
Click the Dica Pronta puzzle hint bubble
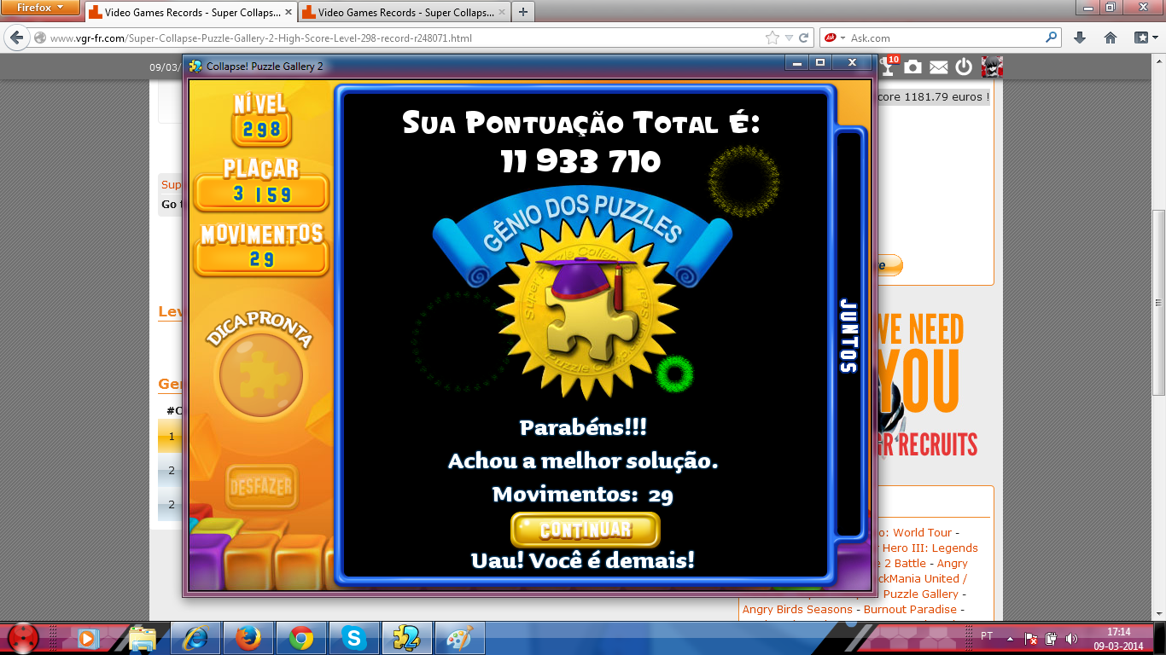(x=261, y=374)
